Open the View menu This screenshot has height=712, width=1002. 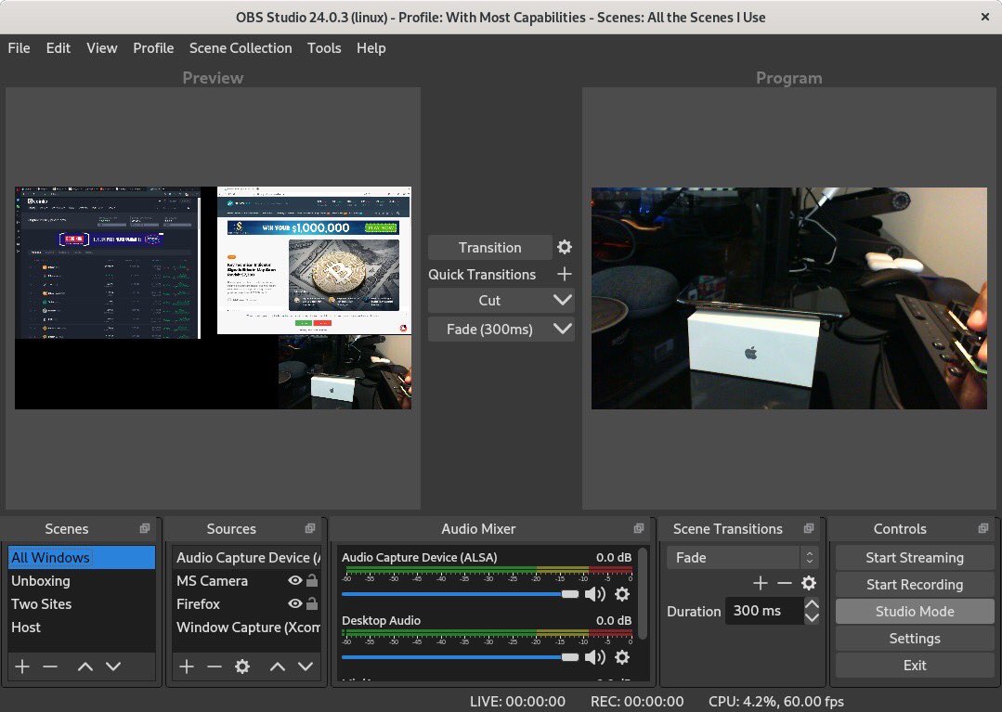(x=101, y=48)
